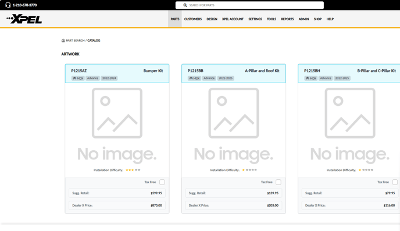Click the XPEL logo

coord(24,19)
